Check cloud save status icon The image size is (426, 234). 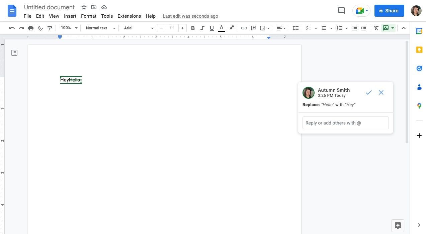104,7
